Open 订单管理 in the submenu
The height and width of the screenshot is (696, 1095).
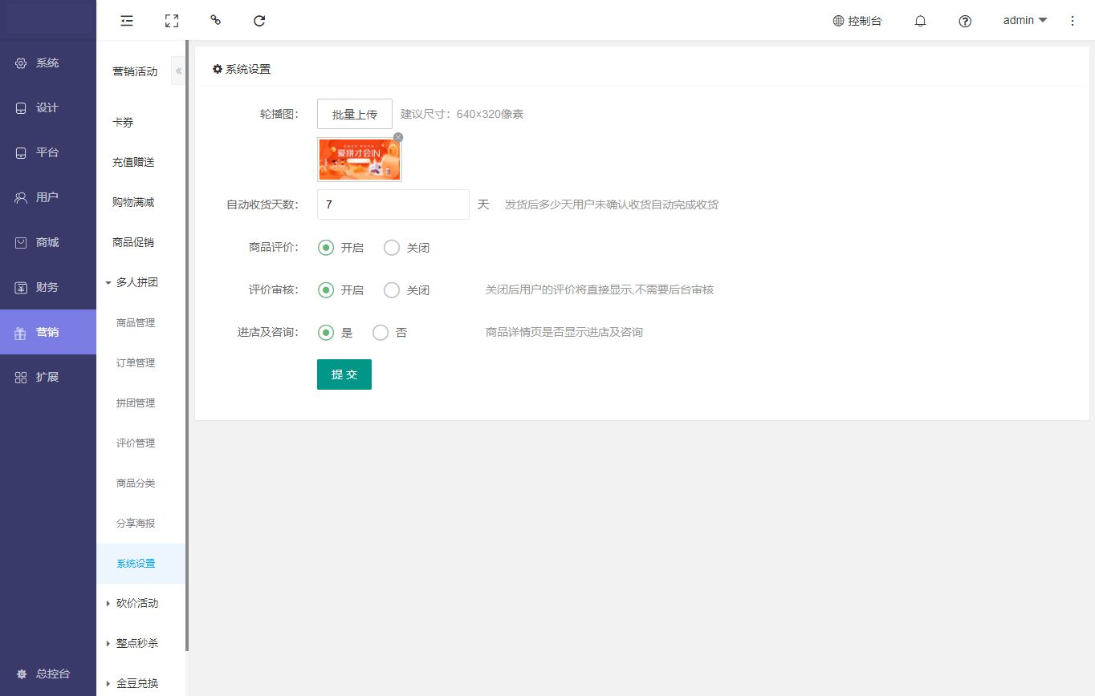(x=136, y=362)
